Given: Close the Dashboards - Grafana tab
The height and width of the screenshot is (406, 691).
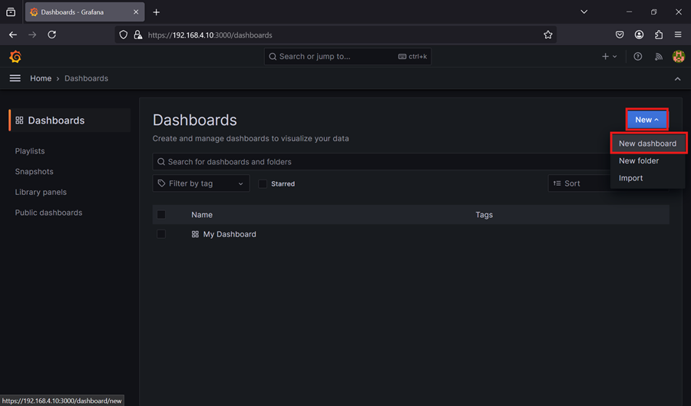Looking at the screenshot, I should (136, 12).
